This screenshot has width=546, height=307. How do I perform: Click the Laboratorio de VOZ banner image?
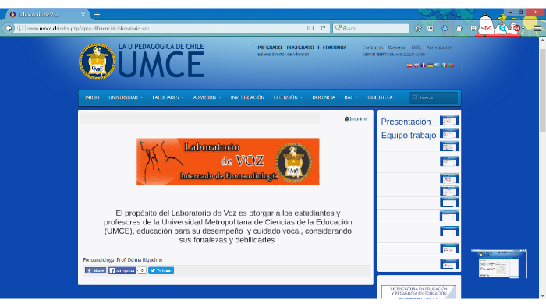228,161
